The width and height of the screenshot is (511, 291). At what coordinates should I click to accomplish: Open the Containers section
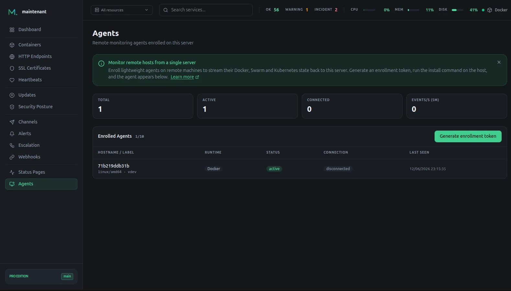41,45
